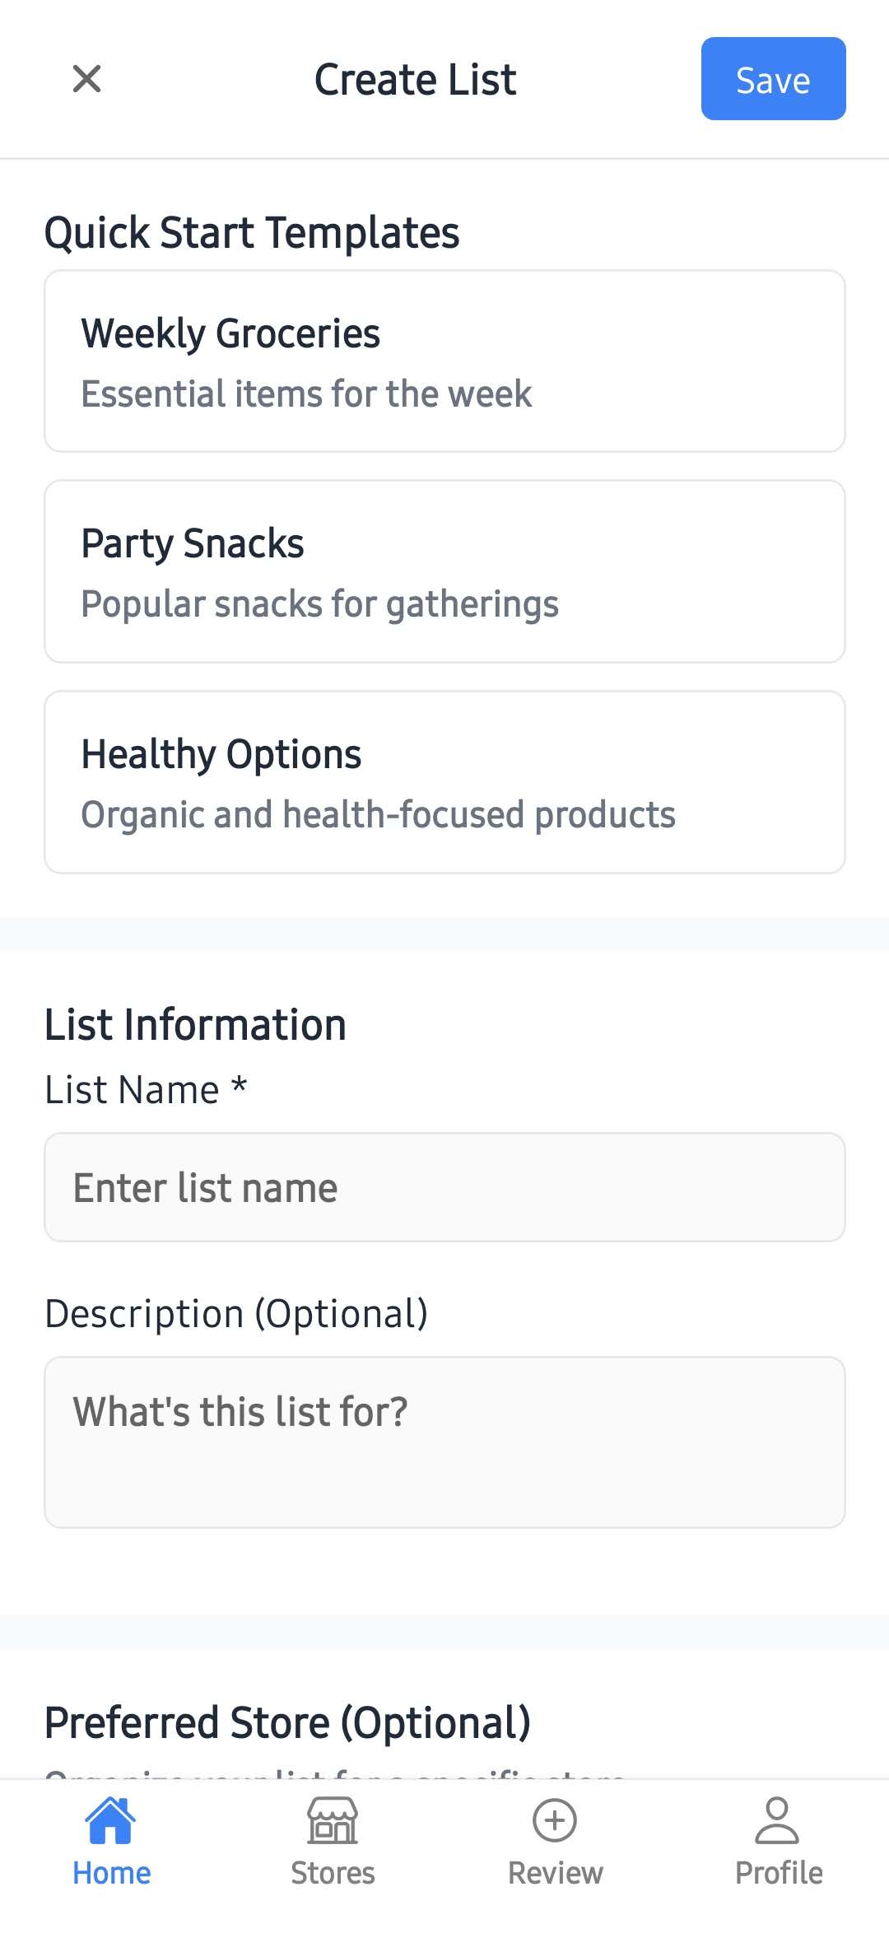
Task: Select the Weekly Groceries template
Action: 444,361
